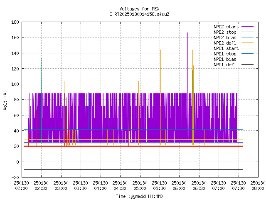Click the x-axis tick label 250130 07:00
Screen dimensions: 266x200
(218, 186)
